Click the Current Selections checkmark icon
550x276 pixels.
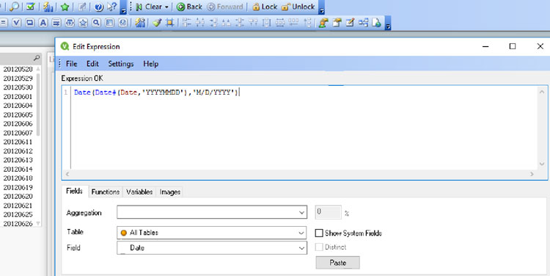[31, 7]
